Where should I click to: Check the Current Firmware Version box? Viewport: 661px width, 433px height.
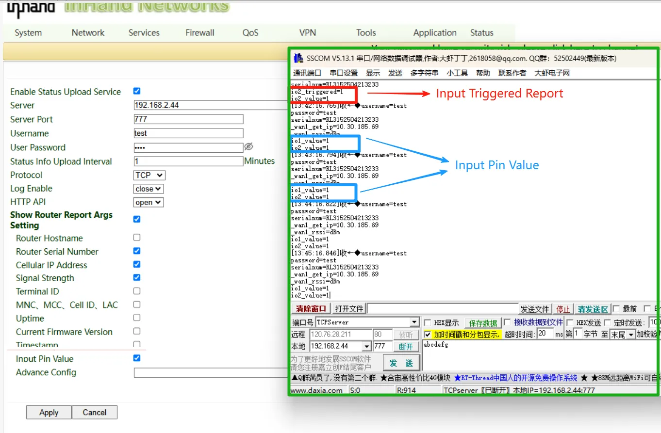tap(137, 331)
